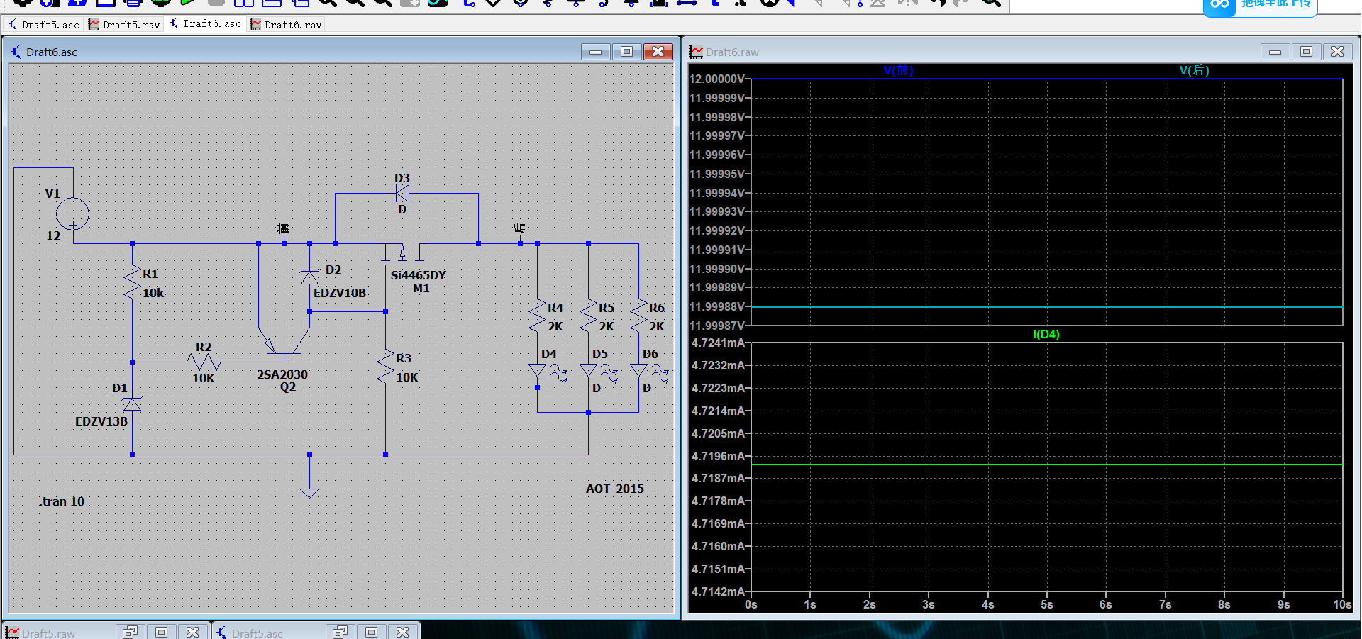
Task: Click the 4.7142mA axis label
Action: (719, 591)
